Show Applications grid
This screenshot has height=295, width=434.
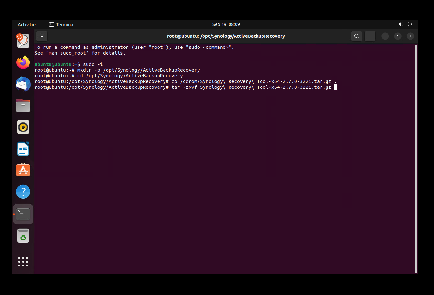(23, 262)
